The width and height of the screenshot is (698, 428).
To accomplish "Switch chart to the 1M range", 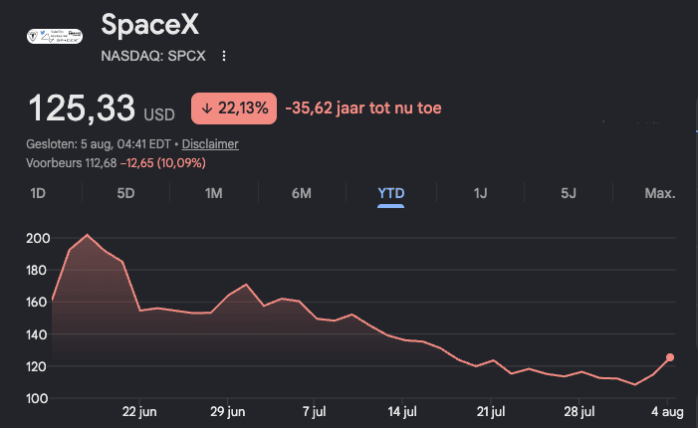I will coord(214,193).
